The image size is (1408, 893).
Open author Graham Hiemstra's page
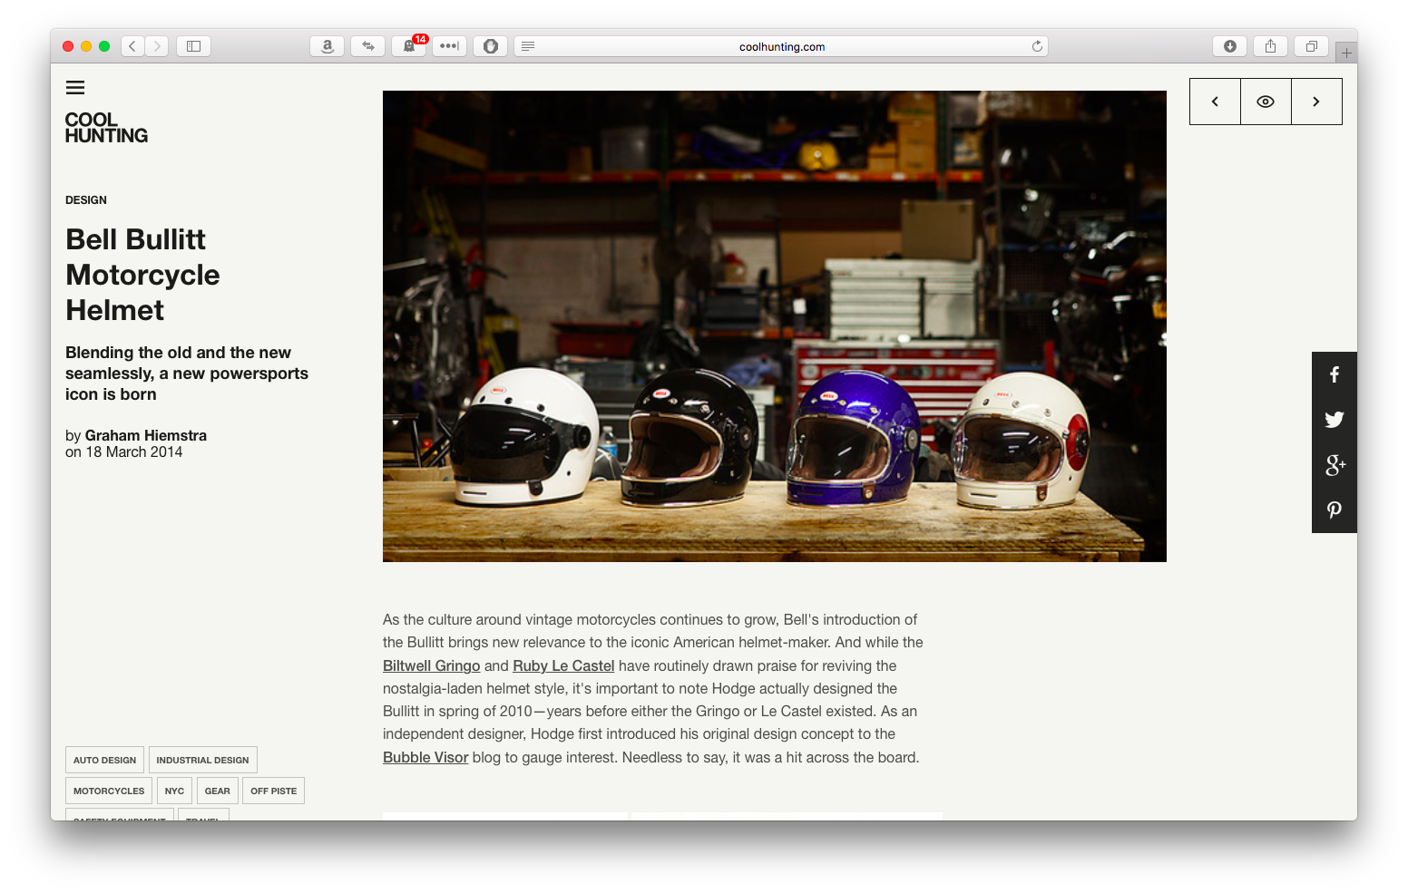point(146,435)
